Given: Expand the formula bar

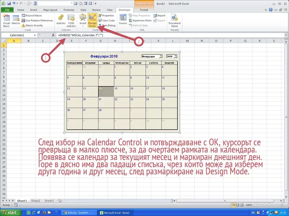Looking at the screenshot, I should click(x=286, y=35).
